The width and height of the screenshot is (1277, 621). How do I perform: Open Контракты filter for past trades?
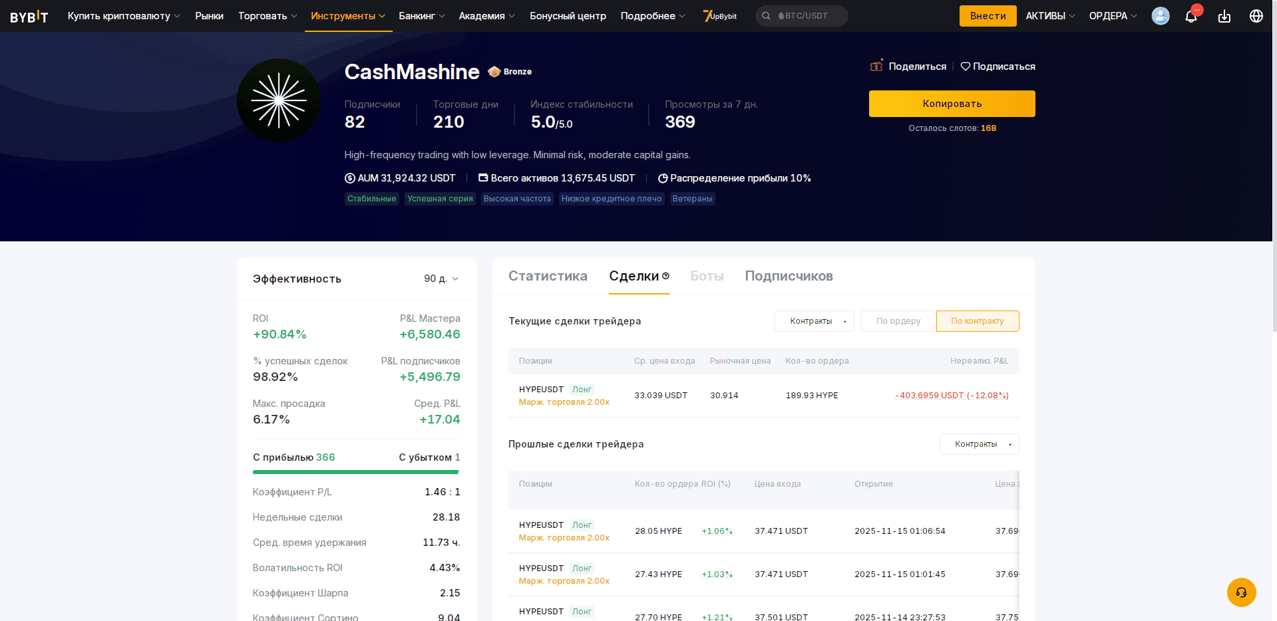pyautogui.click(x=980, y=444)
